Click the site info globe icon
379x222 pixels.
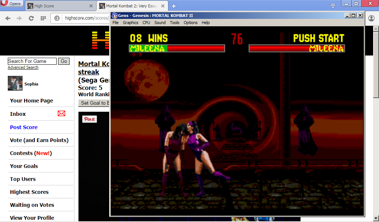57,18
